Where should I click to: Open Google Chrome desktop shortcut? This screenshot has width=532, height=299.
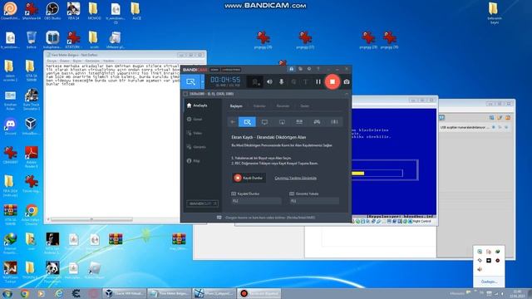[x=32, y=215]
